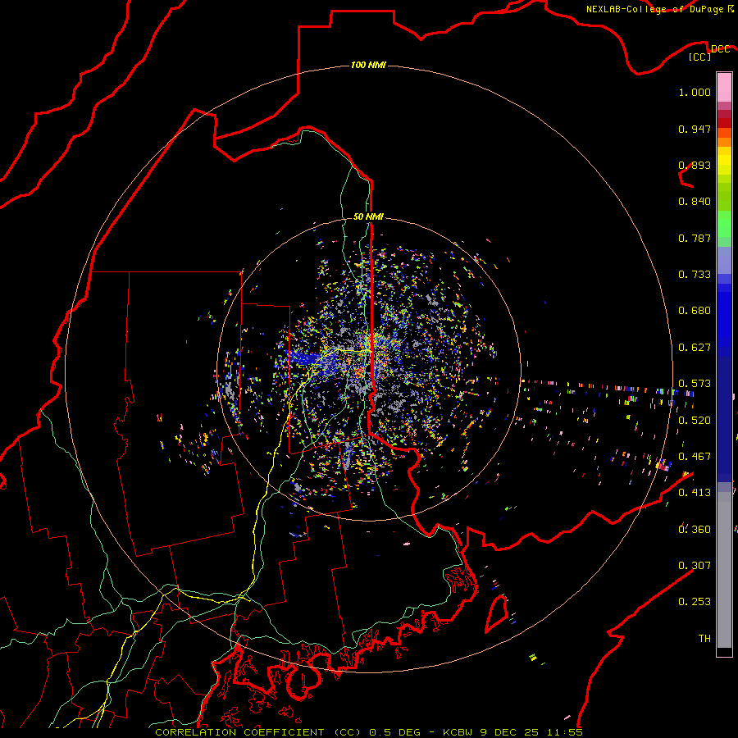Click the Correlation Coefficient 0.5 DEG KCBW caption
The height and width of the screenshot is (738, 738).
369,732
